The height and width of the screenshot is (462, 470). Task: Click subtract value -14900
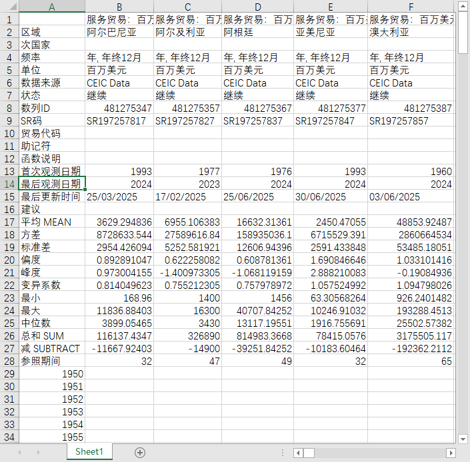pyautogui.click(x=187, y=348)
